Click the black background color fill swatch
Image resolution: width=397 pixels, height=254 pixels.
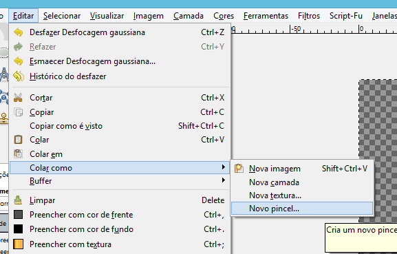pyautogui.click(x=18, y=229)
